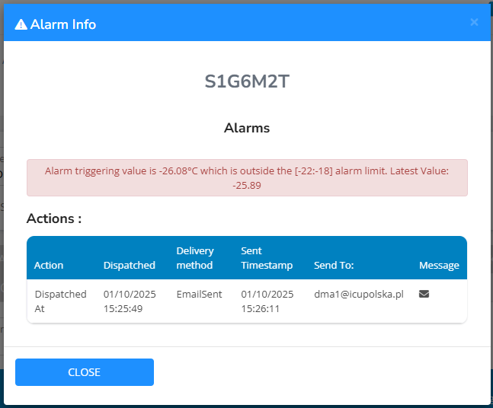This screenshot has height=408, width=493.
Task: Dismiss dialog with the X icon
Action: [x=474, y=23]
